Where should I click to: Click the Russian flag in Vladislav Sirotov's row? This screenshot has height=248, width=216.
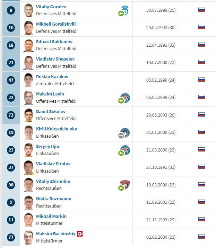pos(201,167)
